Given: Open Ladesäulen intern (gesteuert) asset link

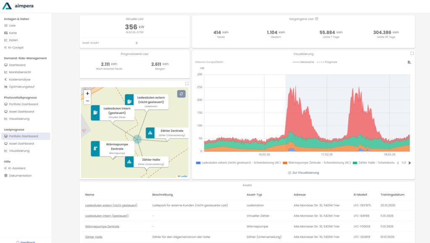Looking at the screenshot, I should 107,216.
